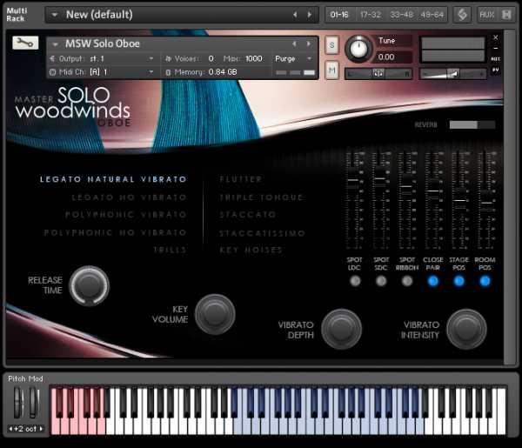Click the Close Pair fader
Viewport: 522px width, 448px height.
432,191
